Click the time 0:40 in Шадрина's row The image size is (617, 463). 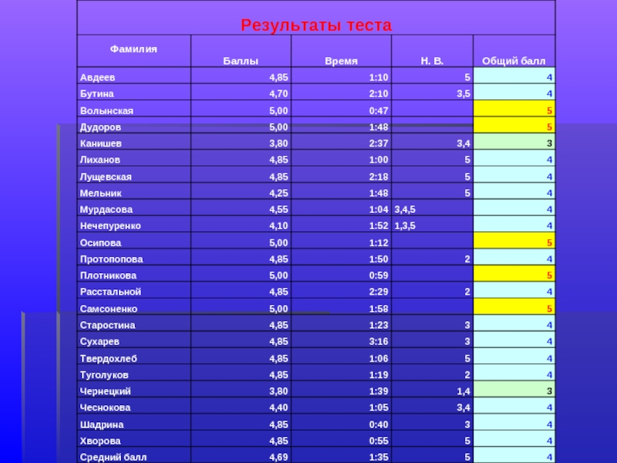[x=379, y=425]
